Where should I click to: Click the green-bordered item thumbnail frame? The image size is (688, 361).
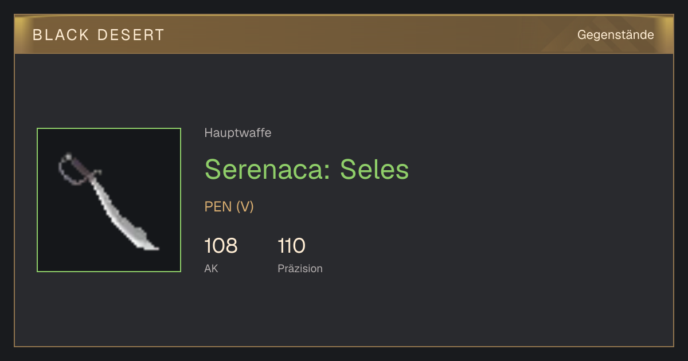[x=109, y=200]
